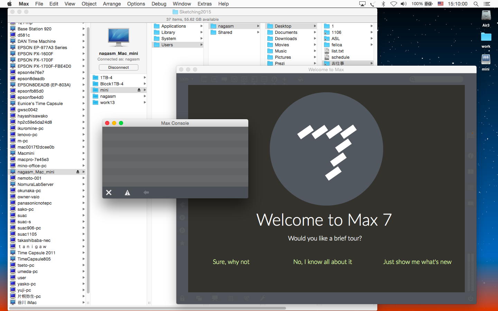The image size is (498, 311).
Task: Open the Spotlight search magnifier in menu bar
Action: tap(476, 4)
